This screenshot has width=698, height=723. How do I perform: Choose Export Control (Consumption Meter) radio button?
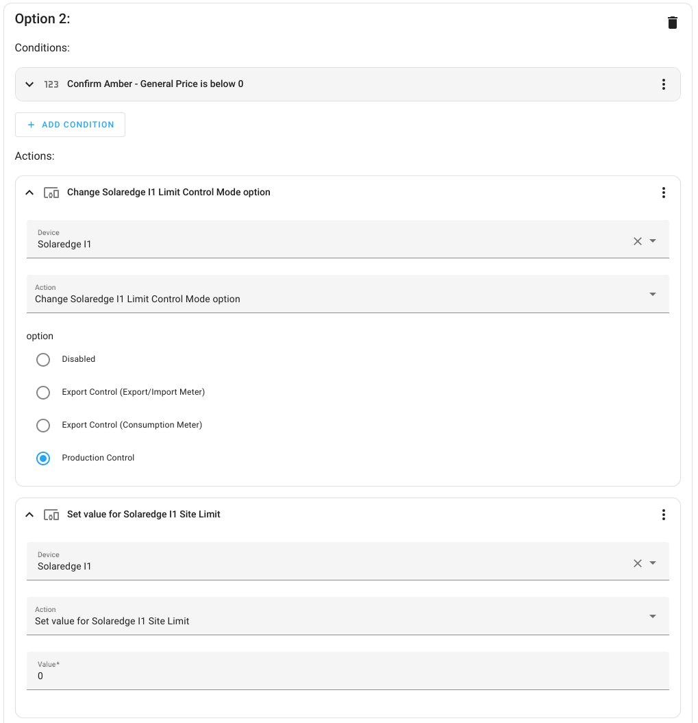43,426
